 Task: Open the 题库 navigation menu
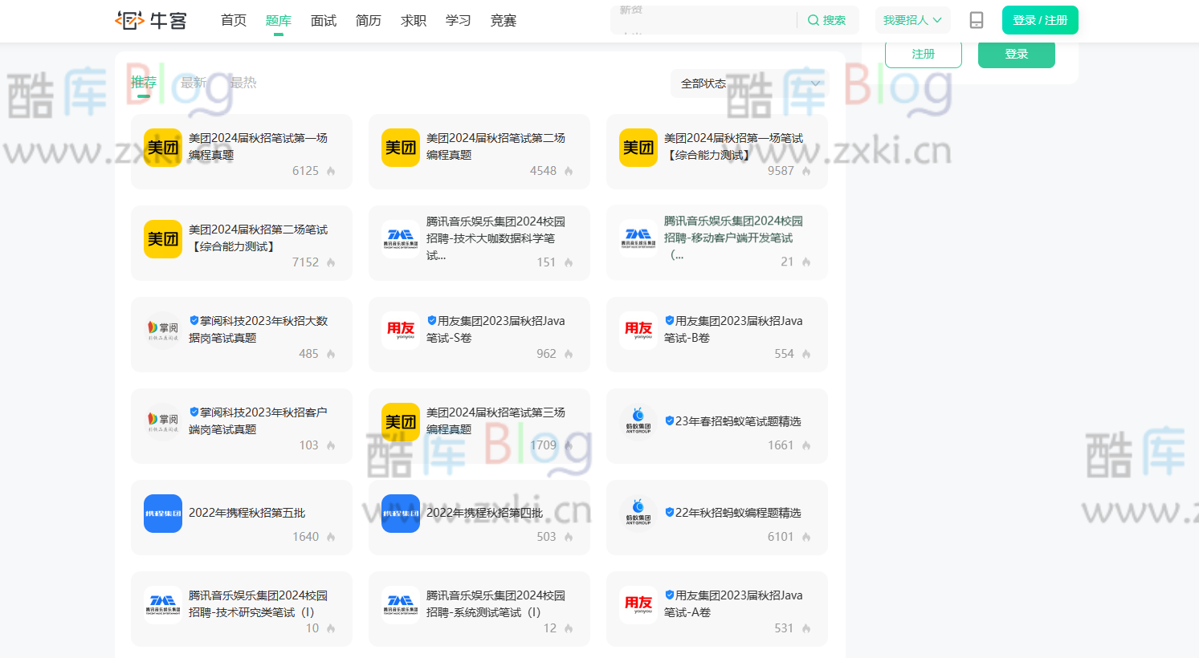[279, 20]
